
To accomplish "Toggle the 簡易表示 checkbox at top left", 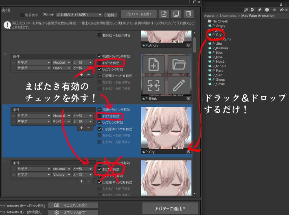I will point(22,15).
